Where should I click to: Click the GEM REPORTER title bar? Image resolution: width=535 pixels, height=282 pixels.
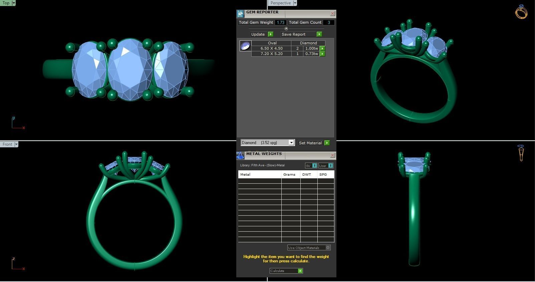[x=287, y=14]
